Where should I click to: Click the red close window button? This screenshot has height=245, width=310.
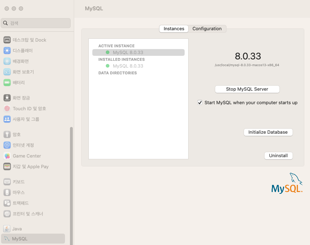click(x=7, y=9)
